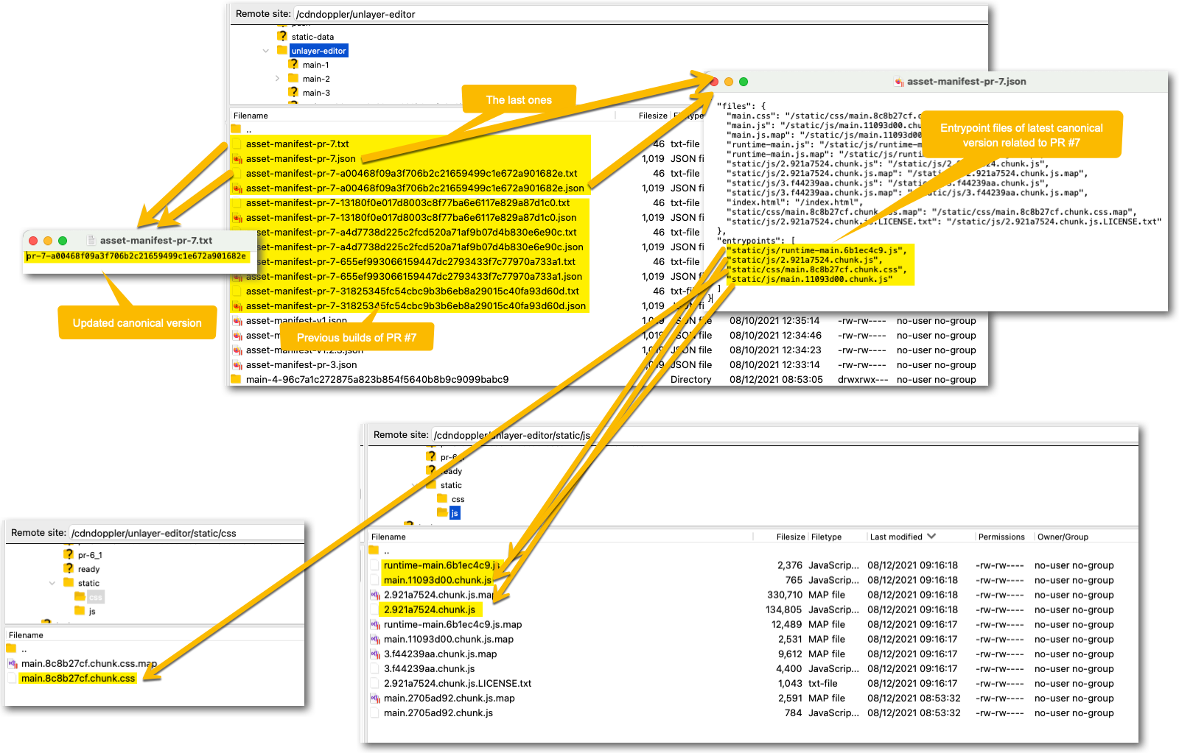Viewport: 1179px width, 753px height.
Task: Select asset-manifest-pr-7.txt file row
Action: pos(297,144)
